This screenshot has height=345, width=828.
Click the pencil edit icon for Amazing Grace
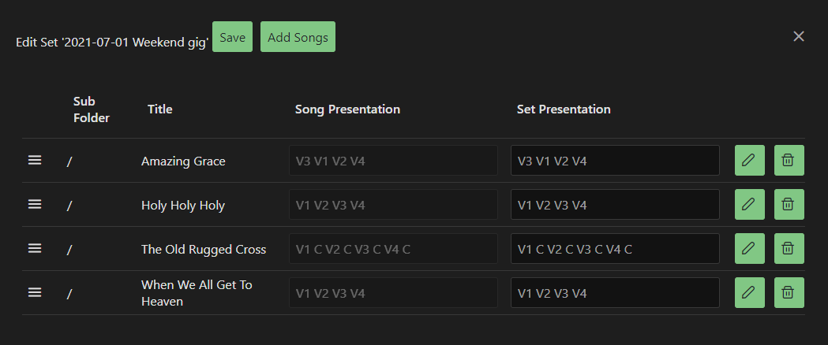(x=749, y=161)
